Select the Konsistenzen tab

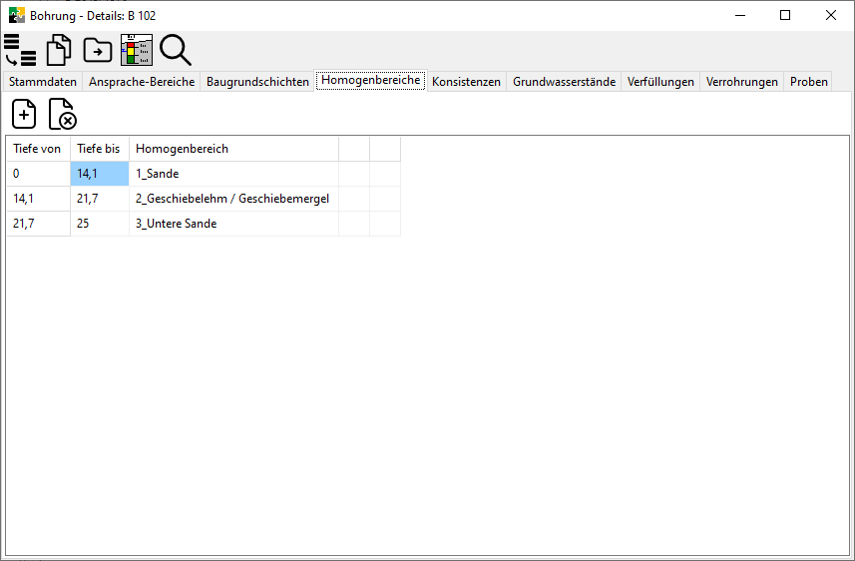pos(466,82)
